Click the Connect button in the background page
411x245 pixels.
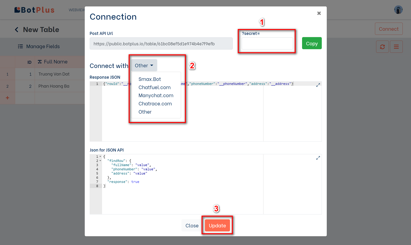(x=389, y=29)
